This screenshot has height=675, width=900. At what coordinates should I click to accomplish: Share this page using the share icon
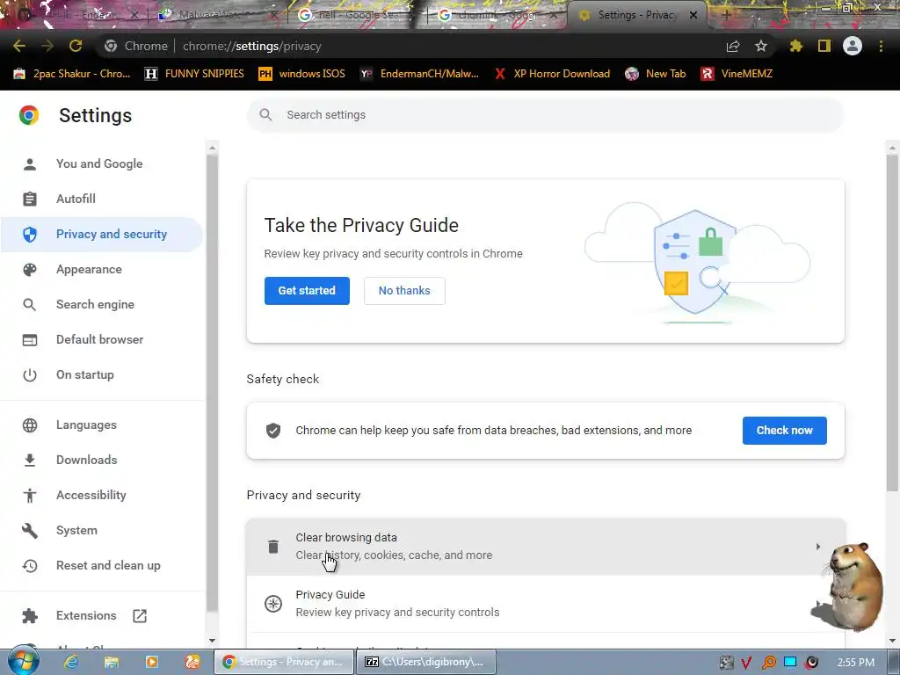[733, 46]
